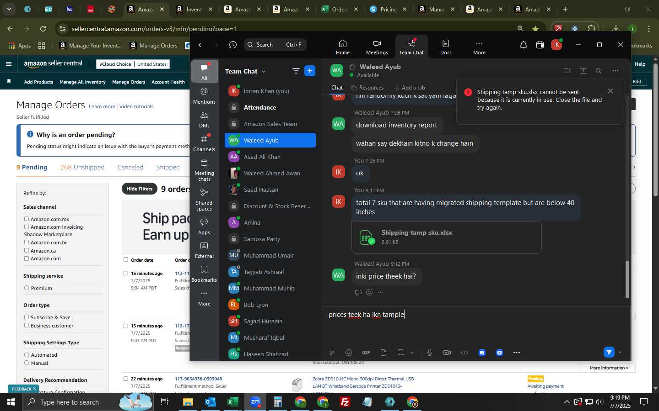Screen dimensions: 659x411
Task: Insert code snippet in composer
Action: 465,353
